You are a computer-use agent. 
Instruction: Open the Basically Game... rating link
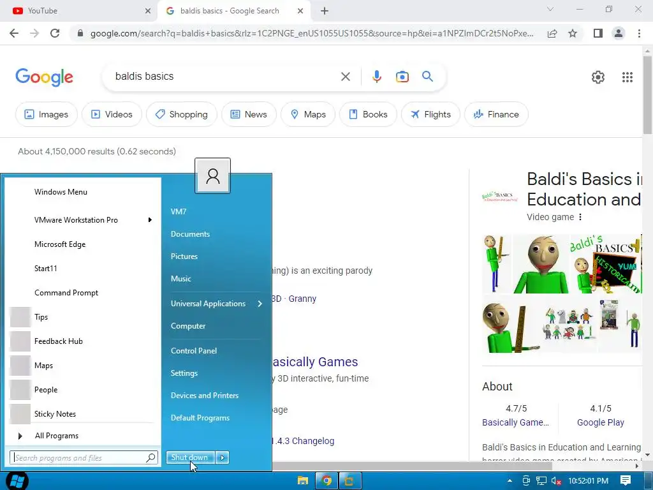click(x=515, y=422)
